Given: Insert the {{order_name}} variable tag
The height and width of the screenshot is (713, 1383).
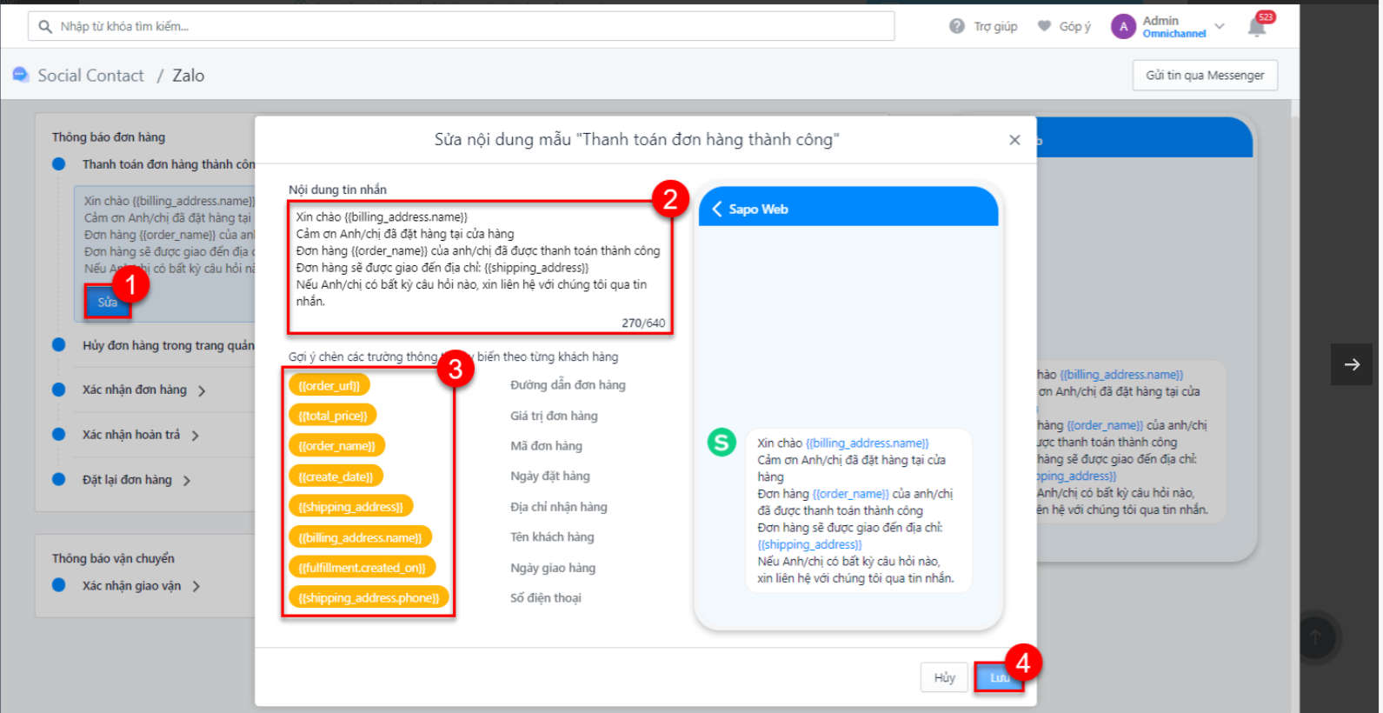Looking at the screenshot, I should (x=337, y=446).
